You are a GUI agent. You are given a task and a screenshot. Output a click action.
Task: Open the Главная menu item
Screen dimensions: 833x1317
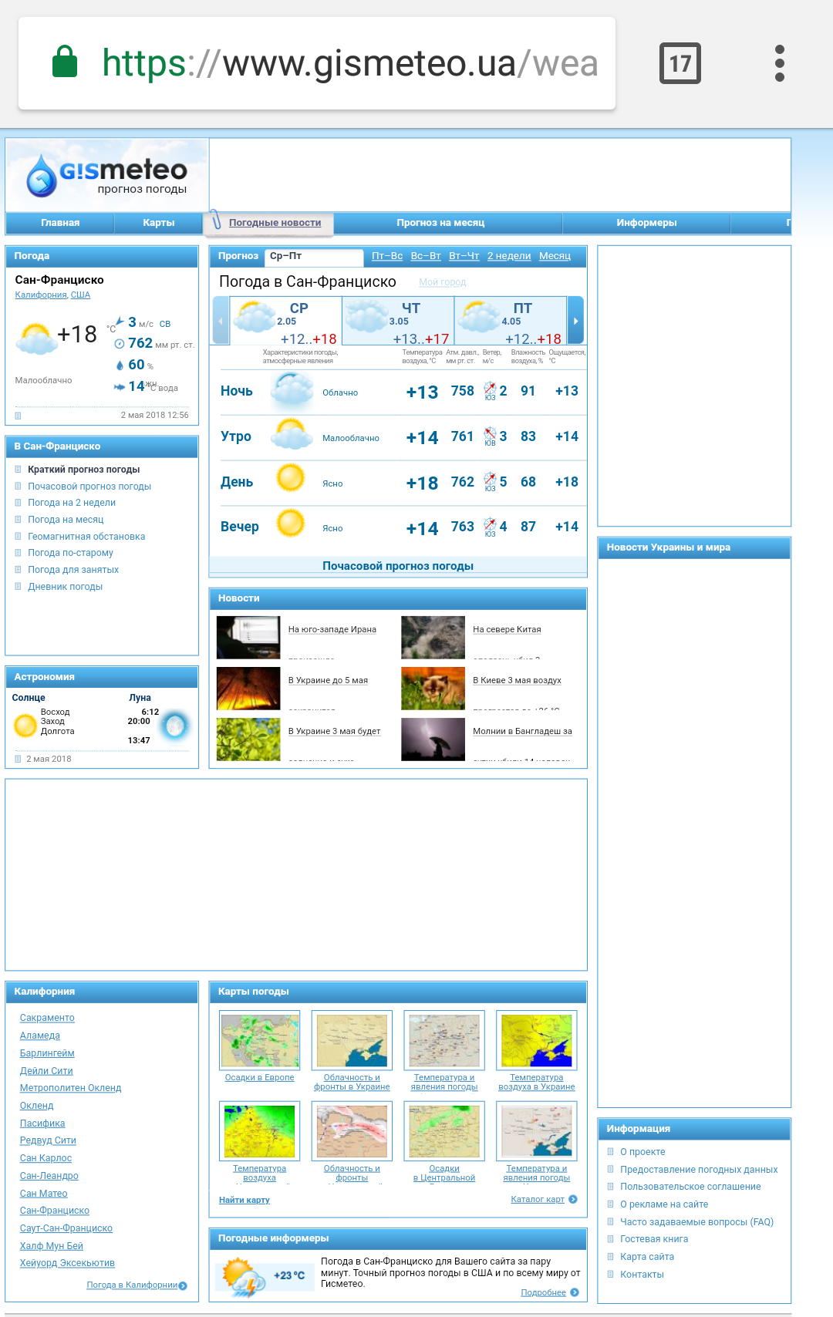pos(60,223)
